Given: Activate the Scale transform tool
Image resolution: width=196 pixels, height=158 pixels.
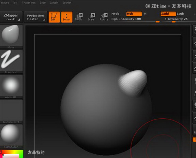Looking at the screenshot, I should tap(91, 17).
